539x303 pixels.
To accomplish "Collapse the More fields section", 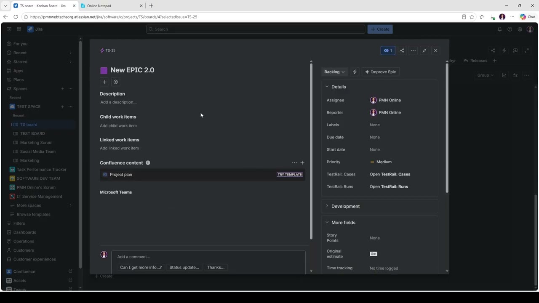I will (327, 223).
